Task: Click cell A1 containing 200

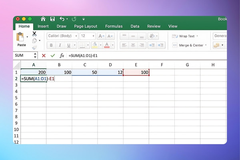Action: (x=34, y=72)
